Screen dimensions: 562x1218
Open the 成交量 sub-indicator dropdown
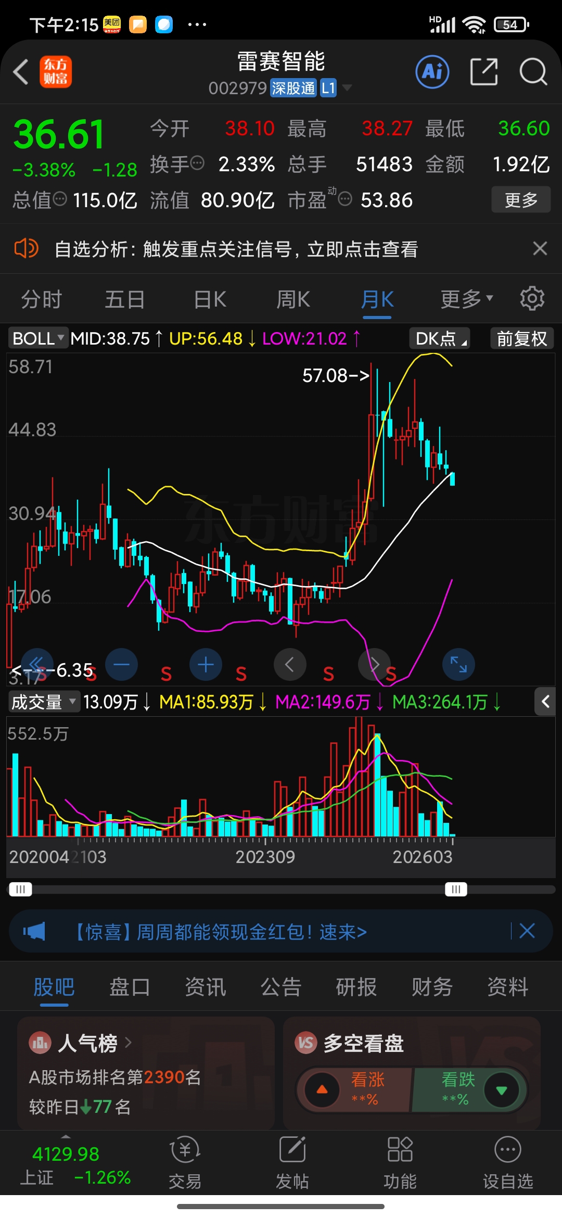[x=43, y=702]
